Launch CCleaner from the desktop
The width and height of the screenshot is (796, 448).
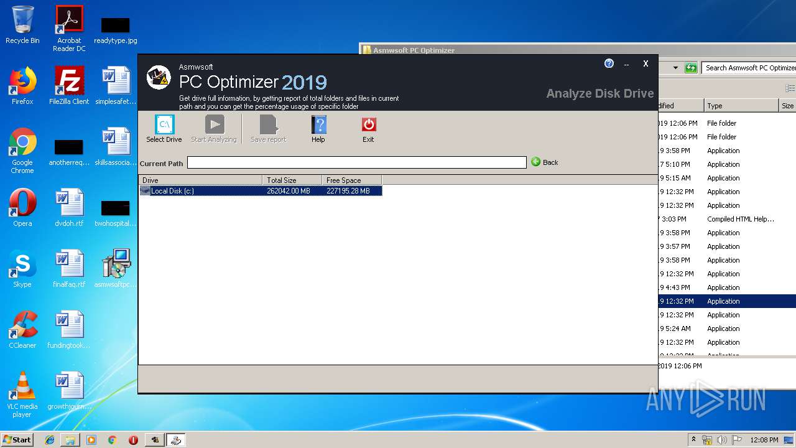(22, 330)
